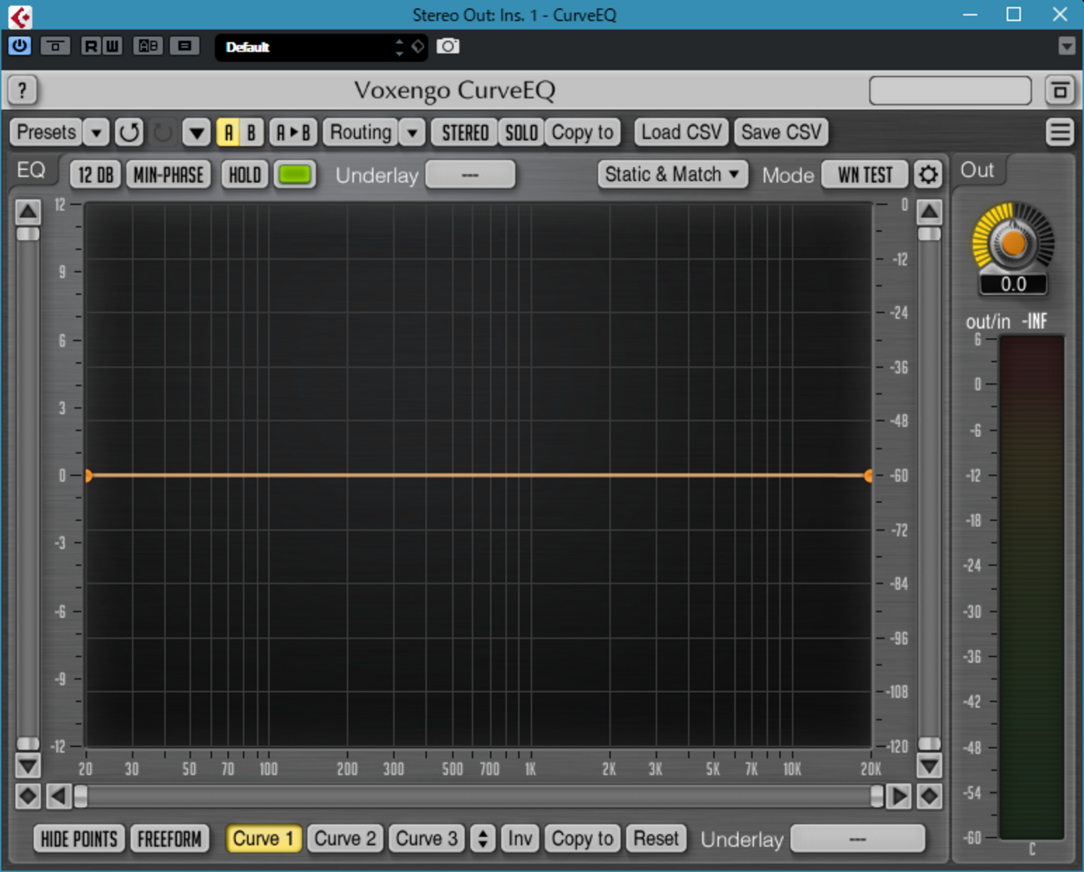Open the help question mark button
Image resolution: width=1084 pixels, height=872 pixels.
tap(23, 90)
